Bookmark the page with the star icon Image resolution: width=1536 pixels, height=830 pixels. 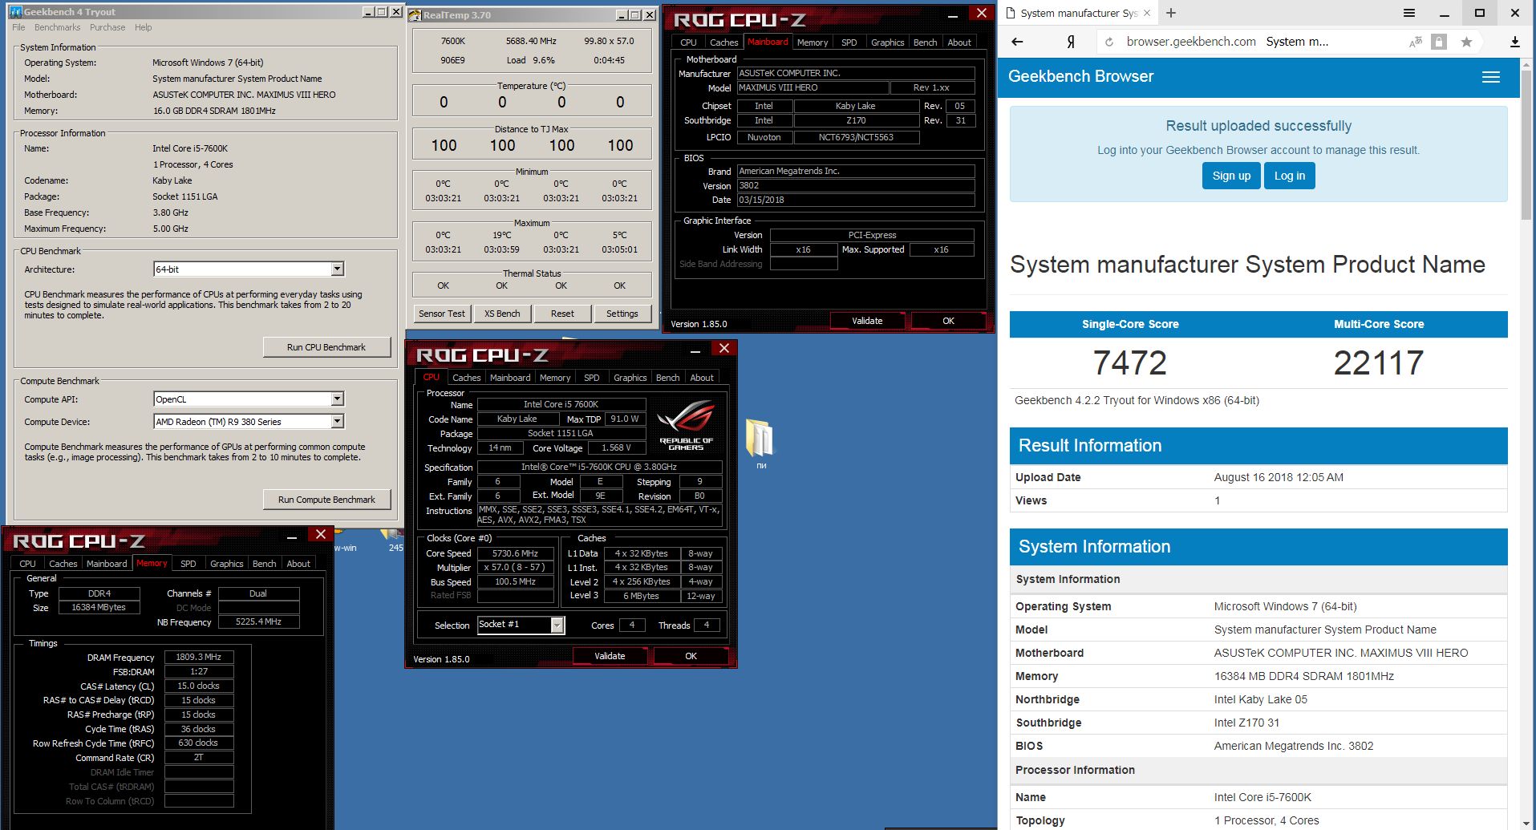click(1466, 43)
